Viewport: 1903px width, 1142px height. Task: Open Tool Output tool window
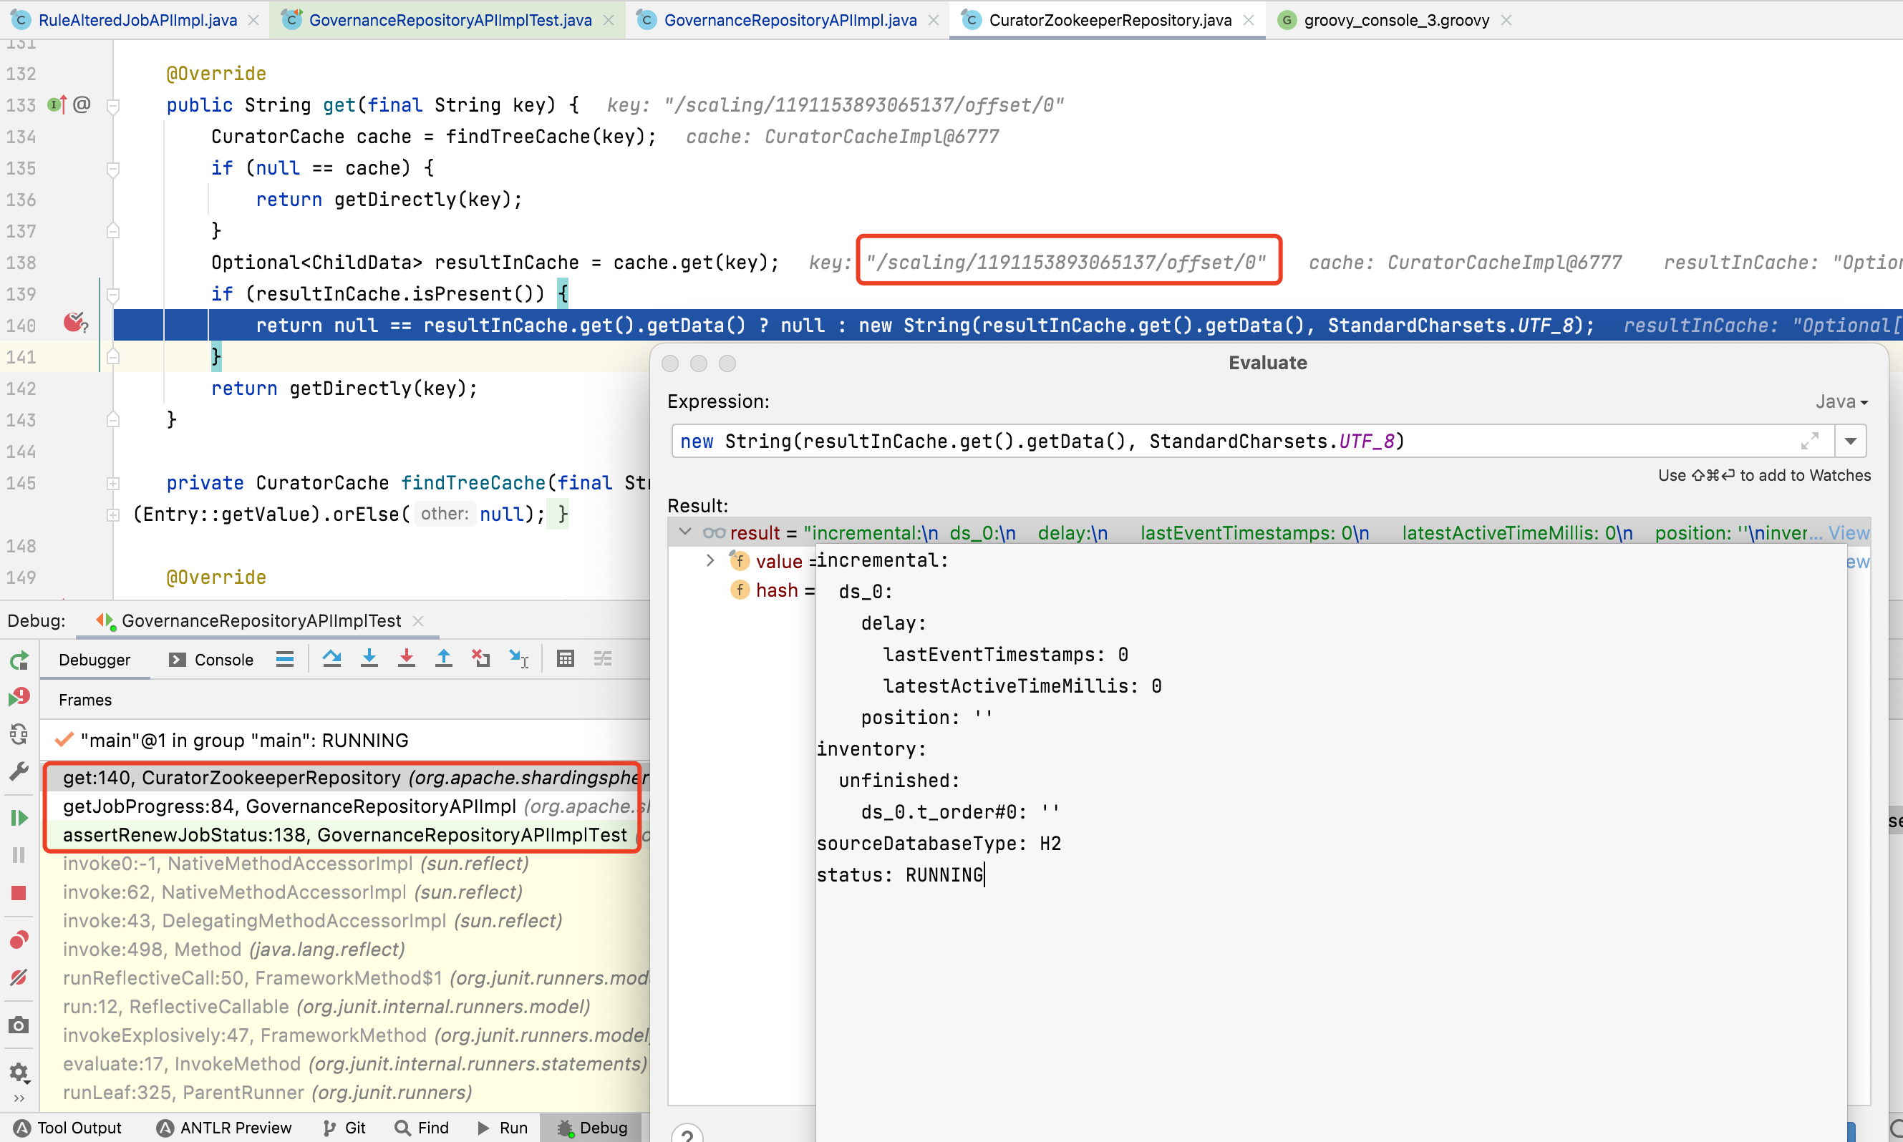point(68,1128)
